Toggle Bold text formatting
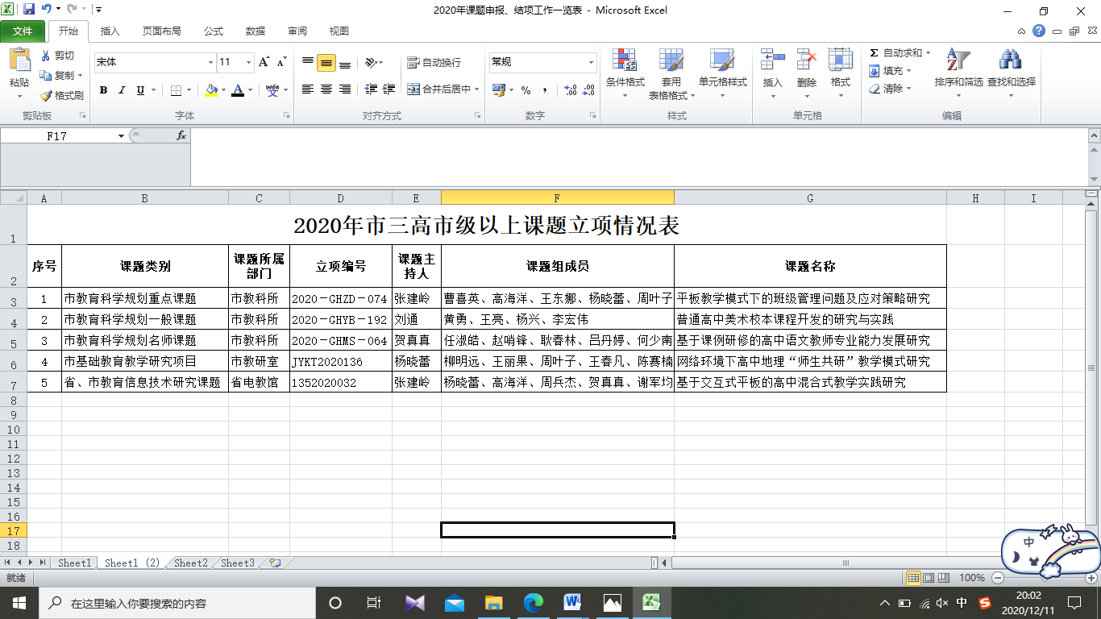This screenshot has width=1101, height=619. coord(103,90)
